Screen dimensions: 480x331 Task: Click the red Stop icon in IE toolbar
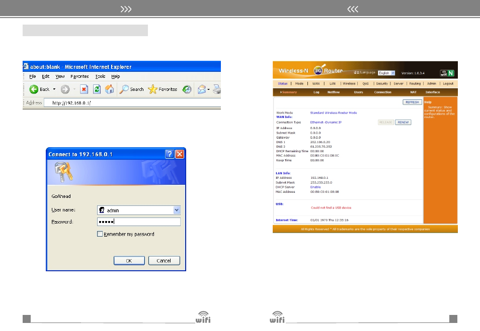[84, 89]
